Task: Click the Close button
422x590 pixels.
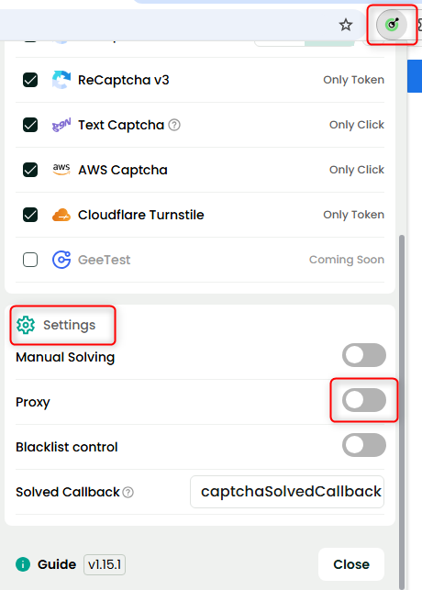Action: [x=351, y=564]
